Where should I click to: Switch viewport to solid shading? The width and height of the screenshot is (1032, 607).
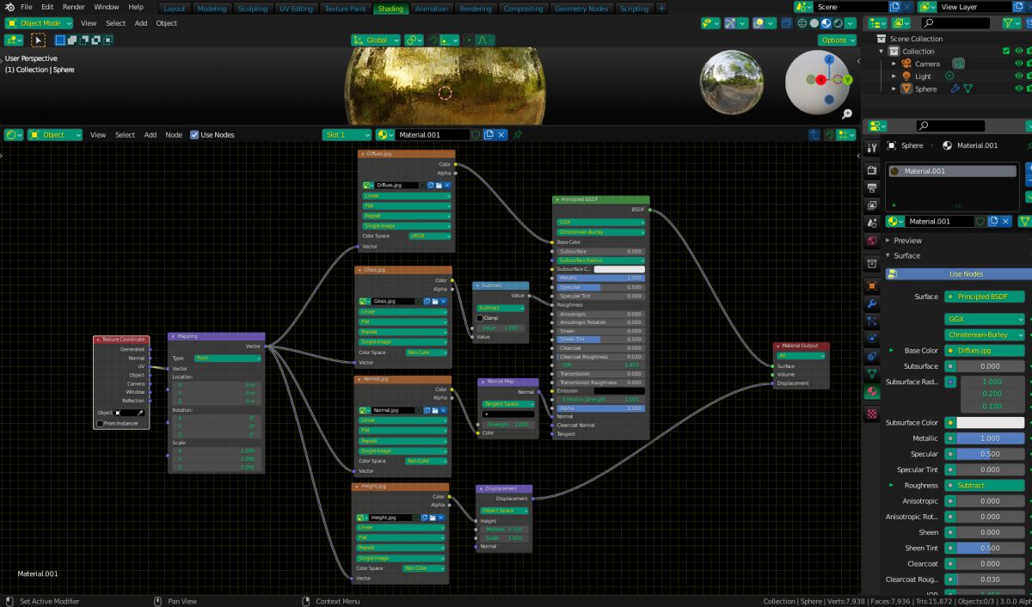(814, 23)
